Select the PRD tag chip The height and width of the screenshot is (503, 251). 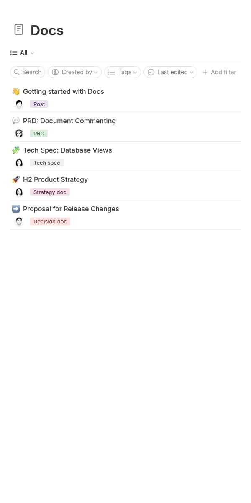coord(38,133)
